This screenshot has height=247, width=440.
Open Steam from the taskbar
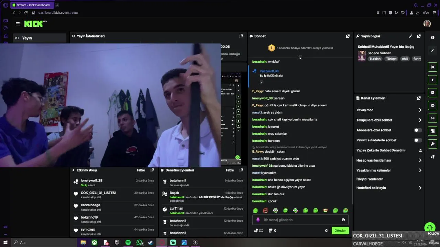(x=150, y=243)
